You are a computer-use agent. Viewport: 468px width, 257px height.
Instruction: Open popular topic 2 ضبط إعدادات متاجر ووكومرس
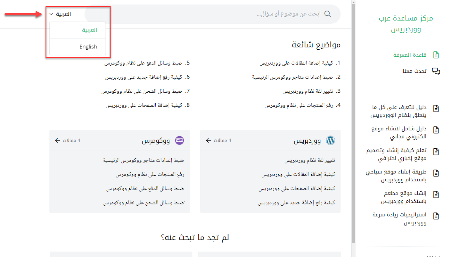(x=292, y=77)
